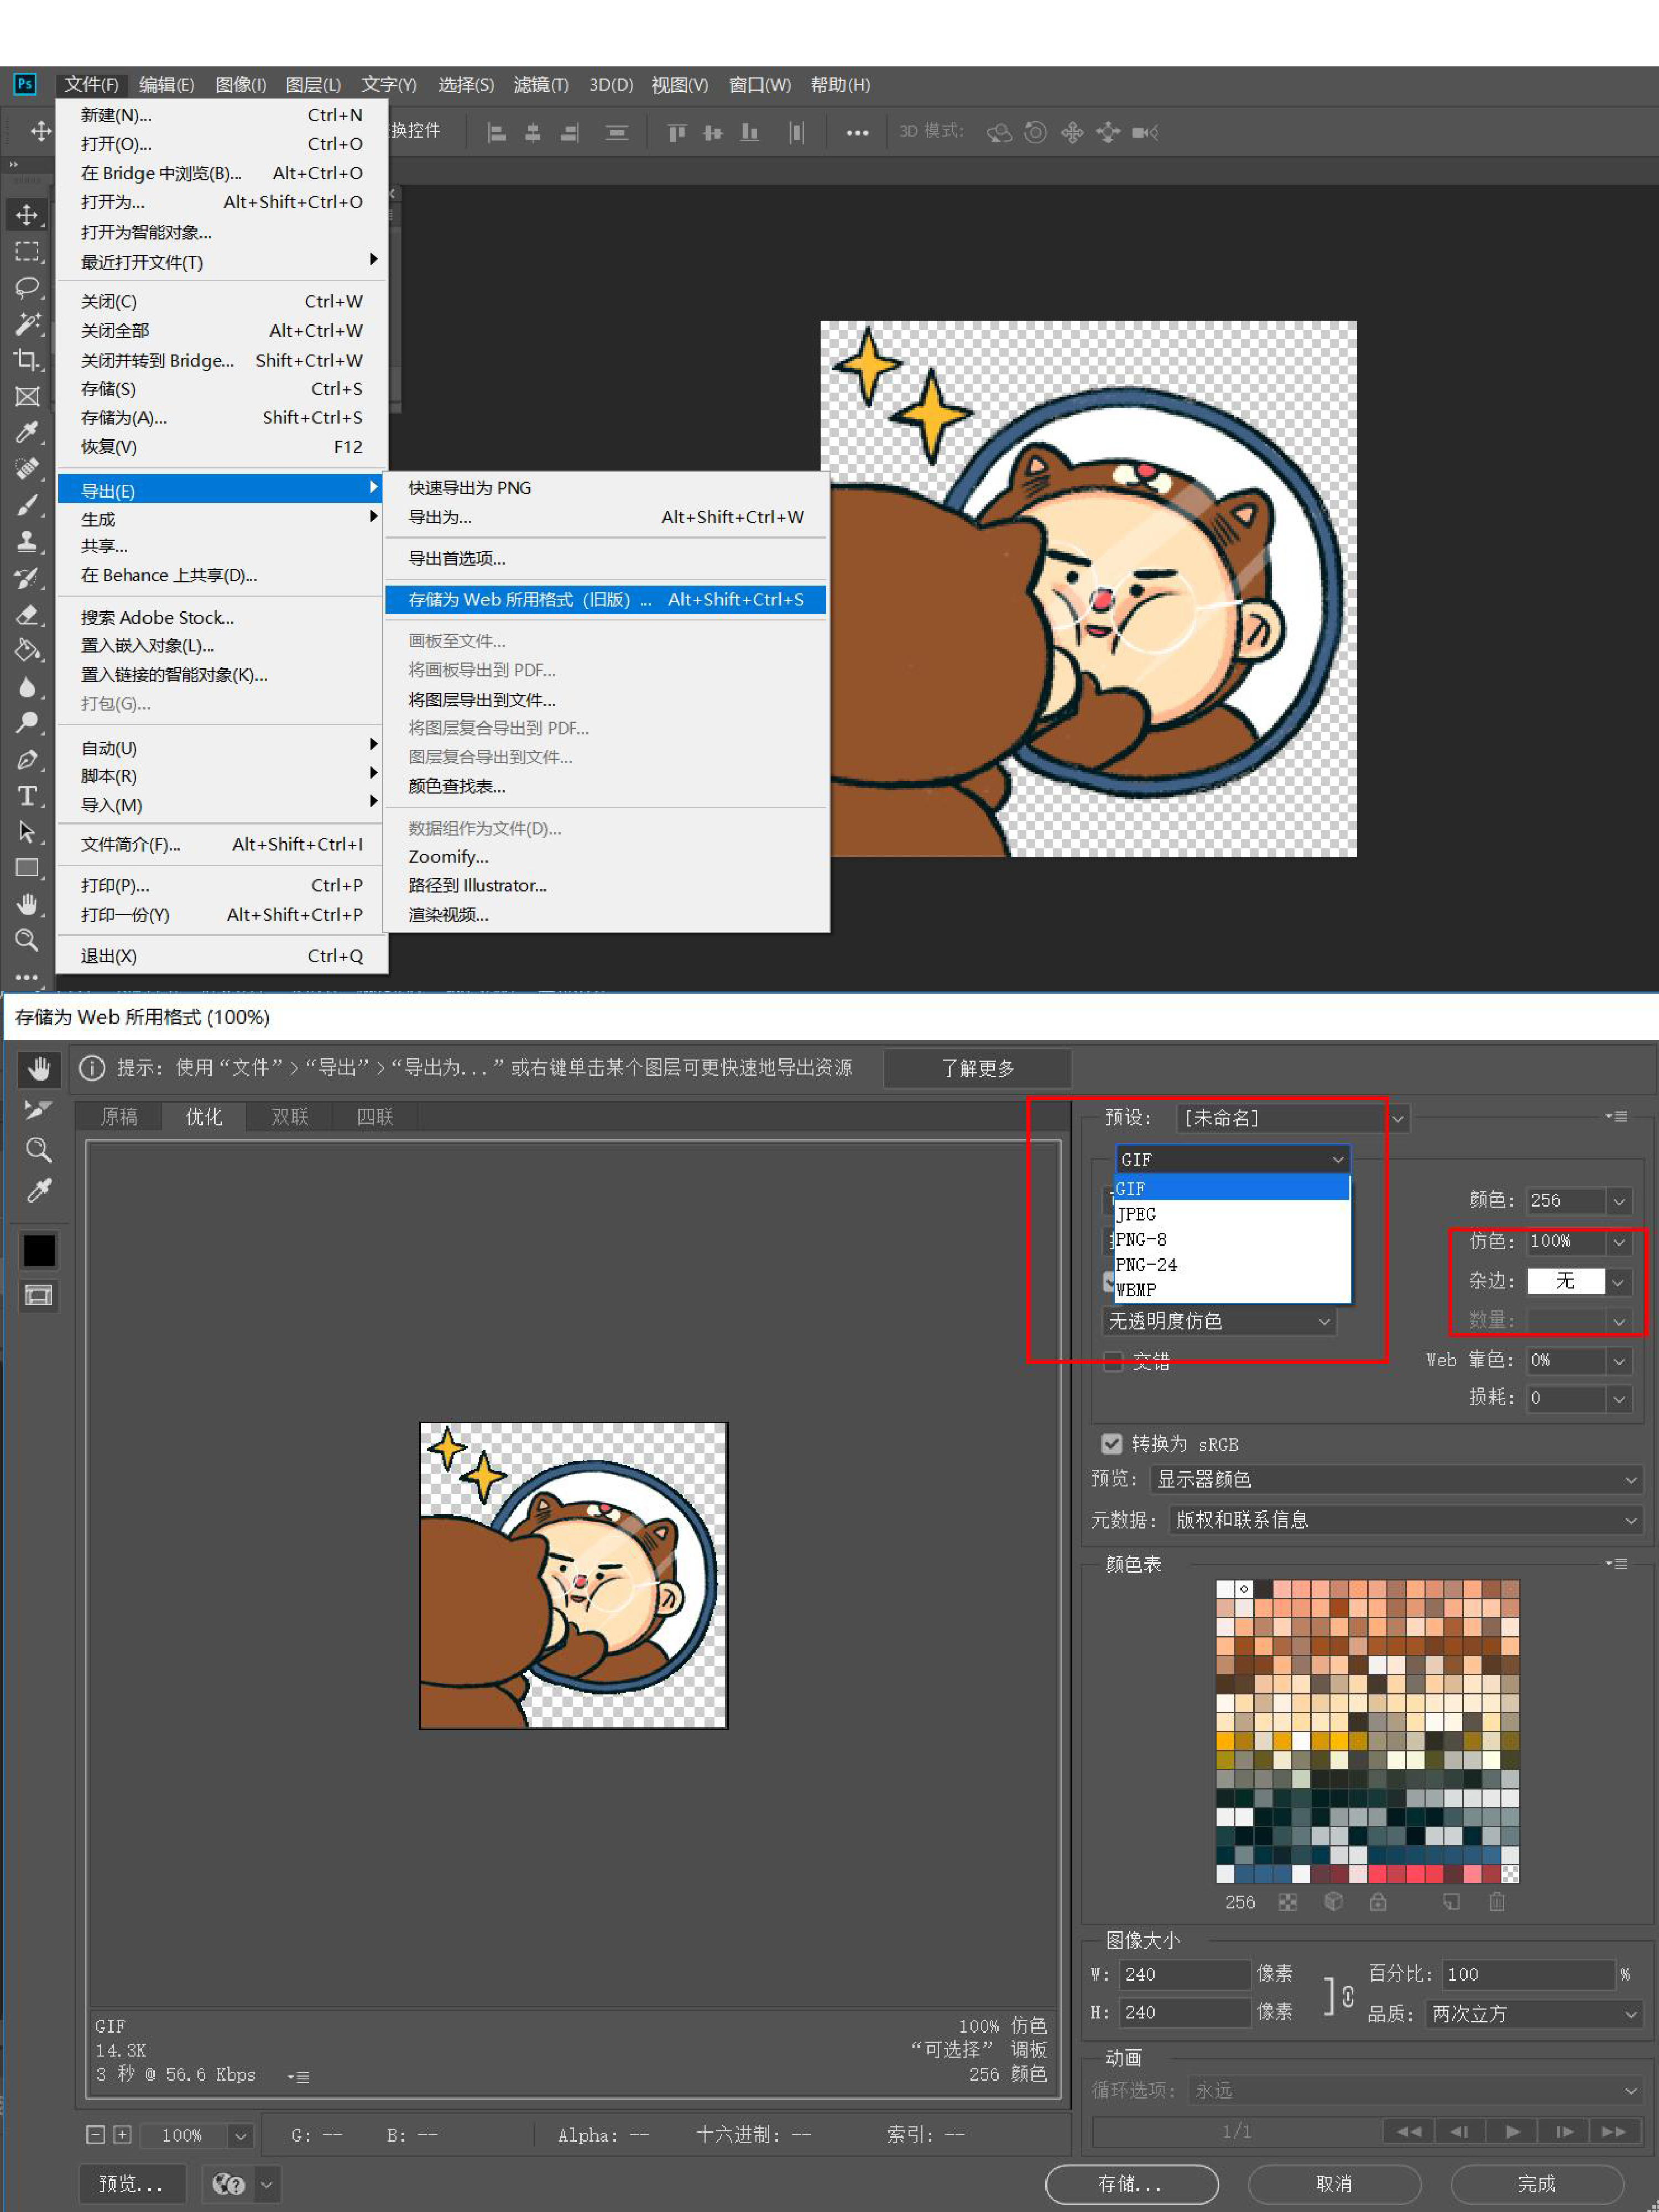This screenshot has height=2212, width=1659.
Task: Click the black eyedropper color swatch
Action: [x=39, y=1250]
